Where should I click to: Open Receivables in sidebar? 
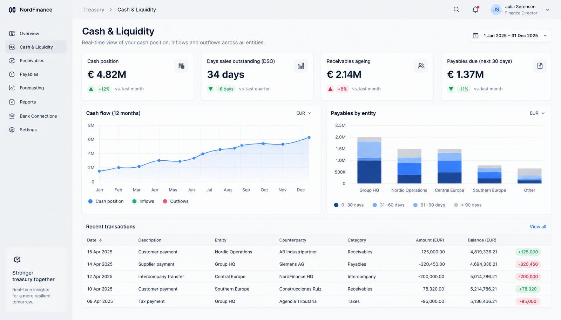point(36,61)
